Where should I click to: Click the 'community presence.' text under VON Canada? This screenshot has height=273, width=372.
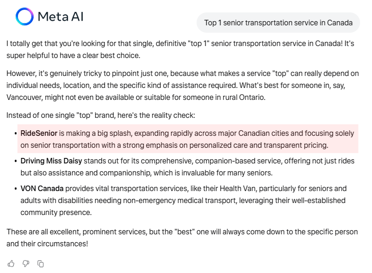(x=56, y=212)
